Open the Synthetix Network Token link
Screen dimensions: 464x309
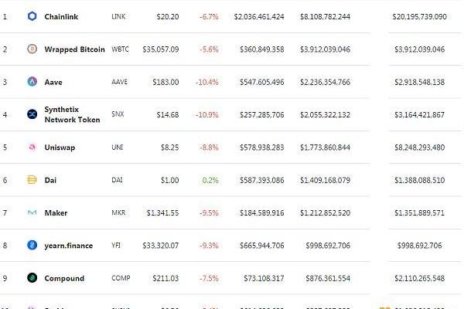pyautogui.click(x=72, y=114)
